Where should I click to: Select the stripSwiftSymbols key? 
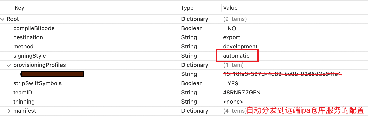[x=37, y=83]
